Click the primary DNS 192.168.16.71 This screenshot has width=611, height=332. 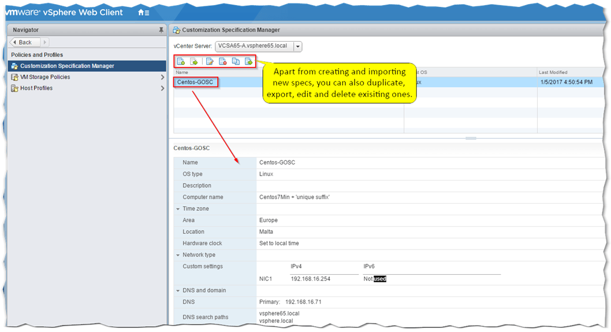tap(303, 302)
